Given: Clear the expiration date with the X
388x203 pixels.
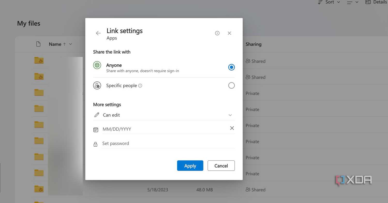Looking at the screenshot, I should point(232,128).
